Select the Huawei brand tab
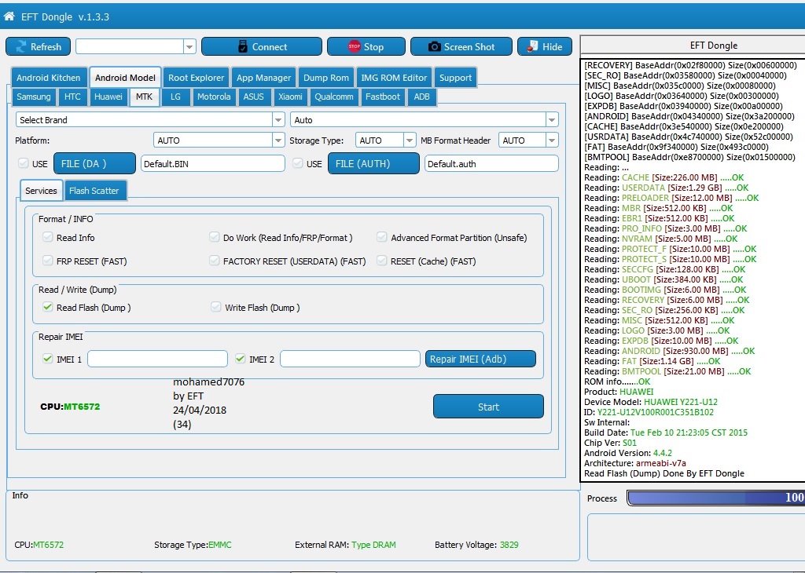The image size is (805, 573). tap(108, 97)
